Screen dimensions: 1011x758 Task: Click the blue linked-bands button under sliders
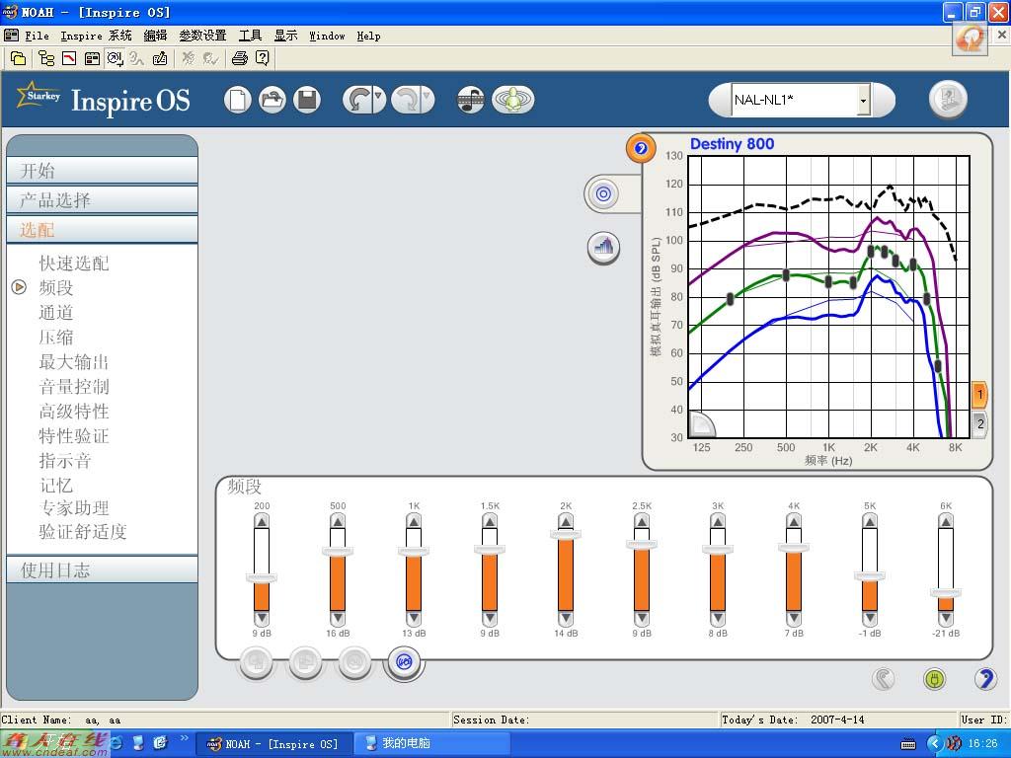point(404,662)
